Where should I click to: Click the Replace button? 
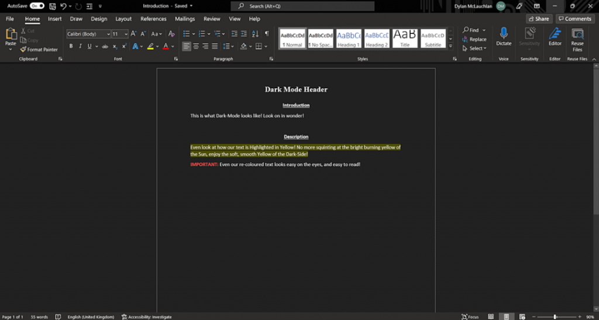(x=474, y=39)
